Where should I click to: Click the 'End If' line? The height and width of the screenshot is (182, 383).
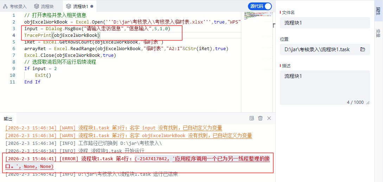32,82
